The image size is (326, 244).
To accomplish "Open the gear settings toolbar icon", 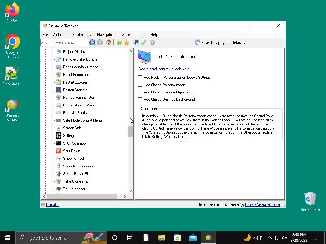I will click(x=152, y=43).
